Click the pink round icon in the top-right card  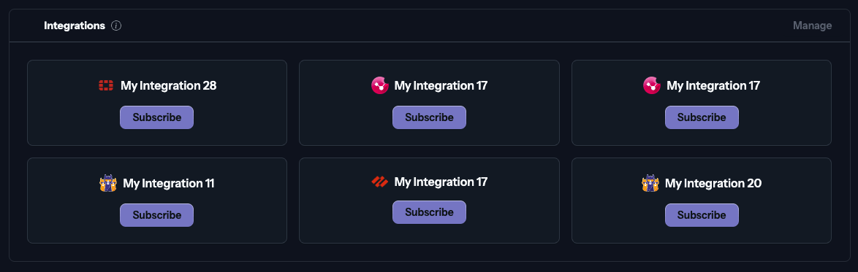click(x=652, y=85)
